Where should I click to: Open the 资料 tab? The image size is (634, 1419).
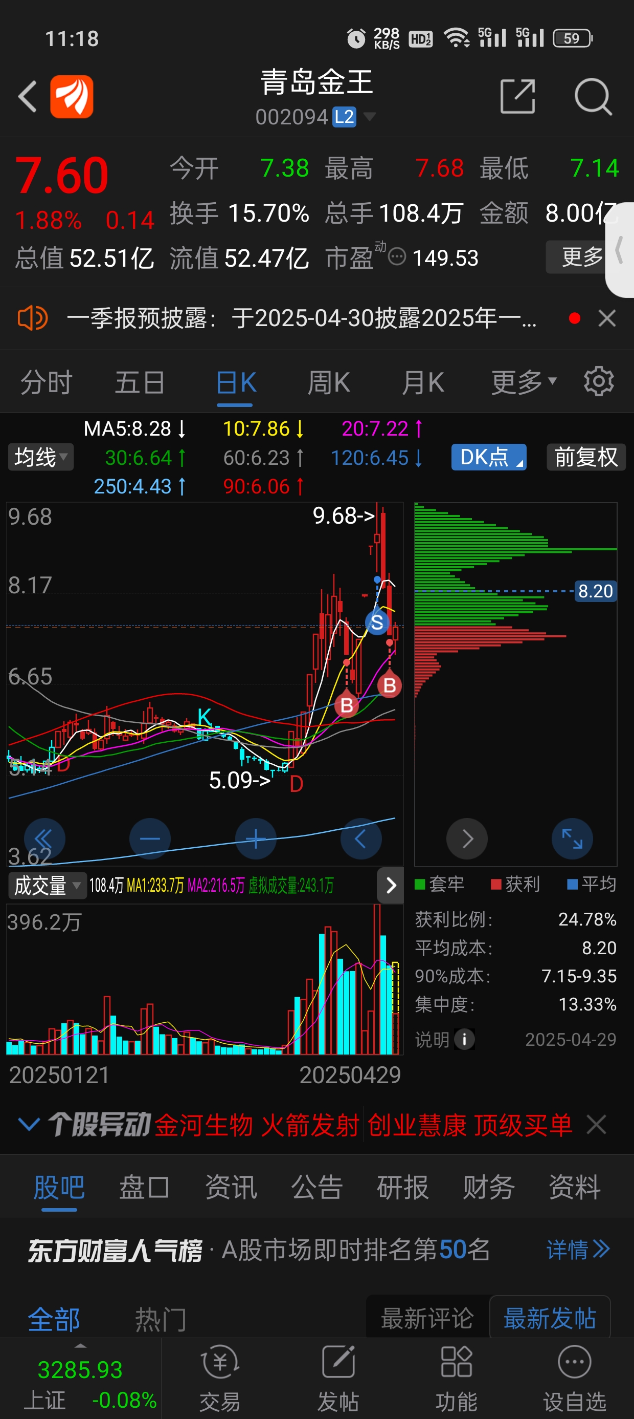(x=575, y=1187)
